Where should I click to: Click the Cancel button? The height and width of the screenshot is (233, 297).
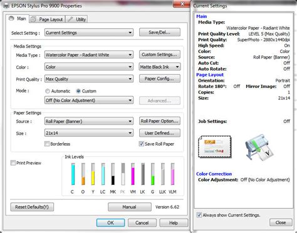click(142, 223)
